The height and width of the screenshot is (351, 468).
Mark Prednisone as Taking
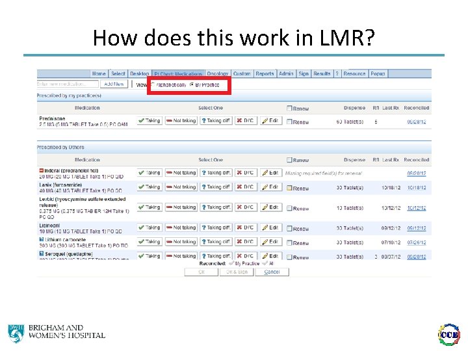pos(150,121)
